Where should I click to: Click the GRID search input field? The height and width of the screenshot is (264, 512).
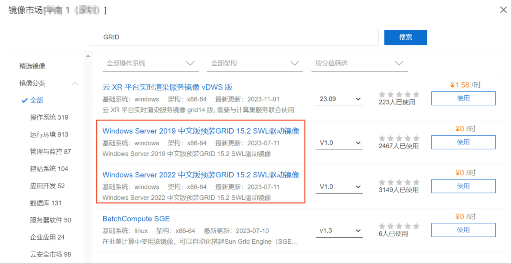(x=234, y=37)
